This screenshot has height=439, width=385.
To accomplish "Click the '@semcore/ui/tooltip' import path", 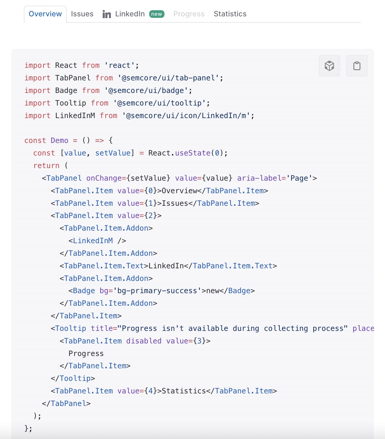I will tap(161, 103).
